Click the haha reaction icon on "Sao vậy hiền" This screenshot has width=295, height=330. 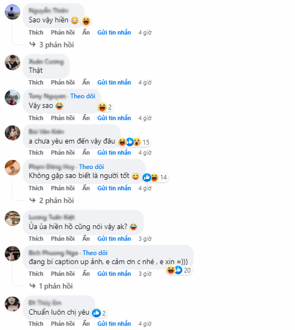[86, 21]
